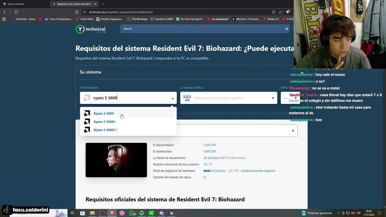This screenshot has height=217, width=386.
Task: Open Thrasher Magazine bookmark
Action: (109, 19)
